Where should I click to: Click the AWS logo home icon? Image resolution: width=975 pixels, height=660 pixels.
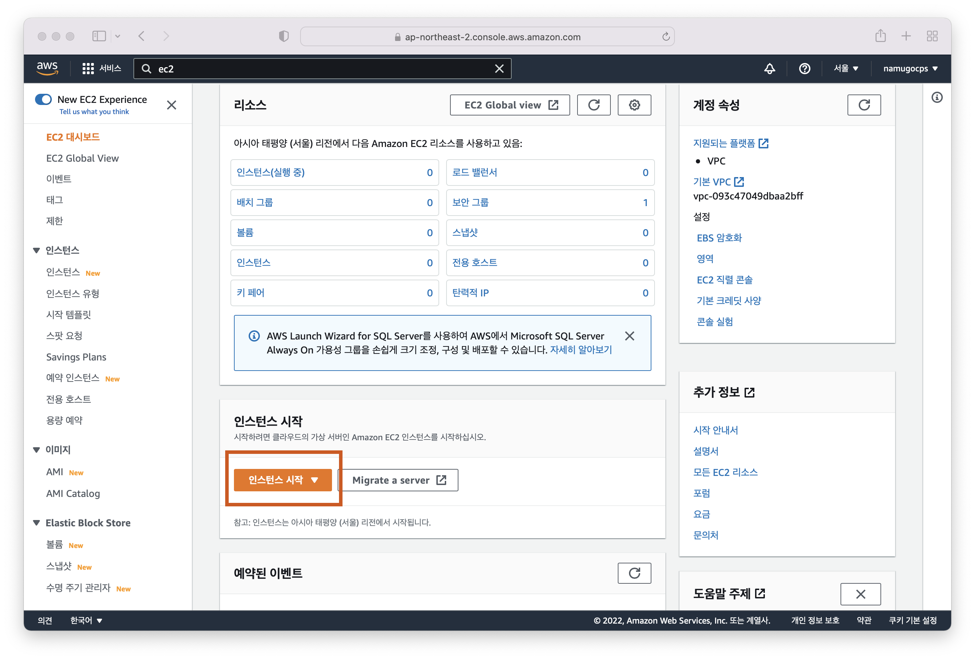47,68
